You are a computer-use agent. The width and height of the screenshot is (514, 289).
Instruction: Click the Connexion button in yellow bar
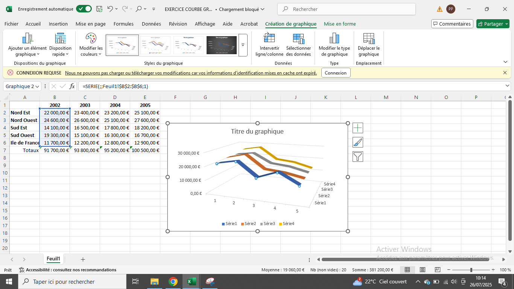(x=336, y=73)
